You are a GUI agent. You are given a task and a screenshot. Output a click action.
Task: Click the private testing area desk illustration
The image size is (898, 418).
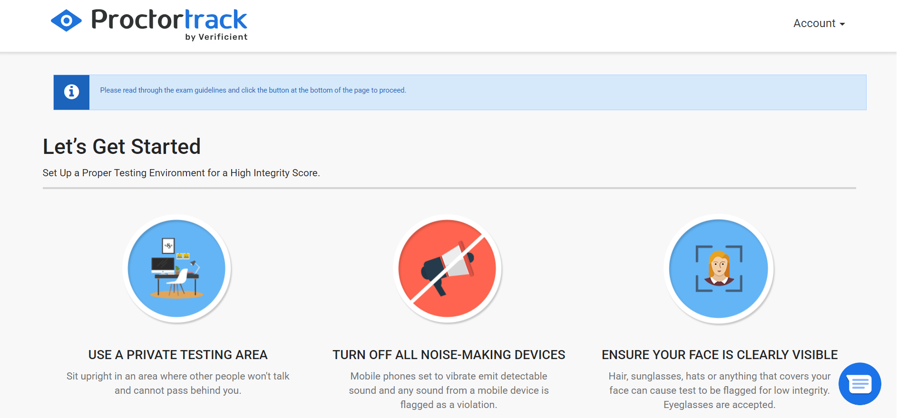point(177,268)
